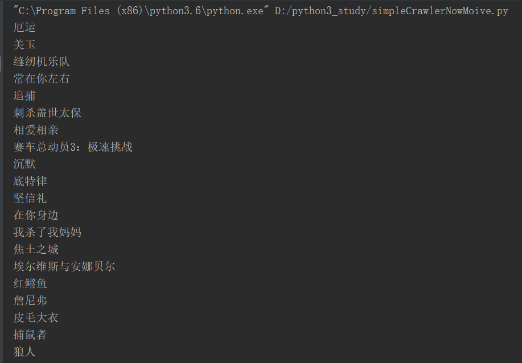Place cursor on the 追捕 line
Viewport: 522px width, 363px height.
point(24,96)
